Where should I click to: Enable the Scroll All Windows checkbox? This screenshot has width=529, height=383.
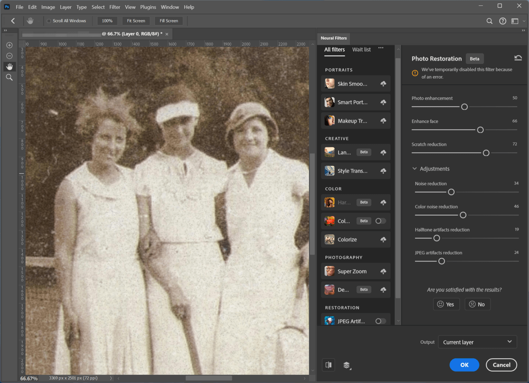click(x=49, y=21)
